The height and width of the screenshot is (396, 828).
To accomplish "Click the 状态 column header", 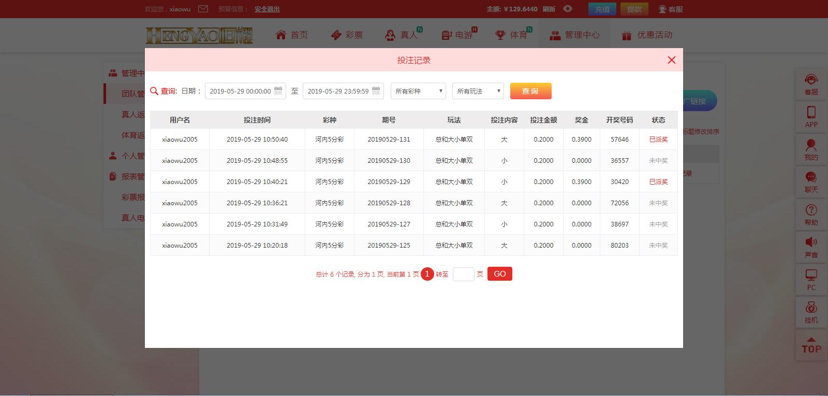I will coord(658,120).
